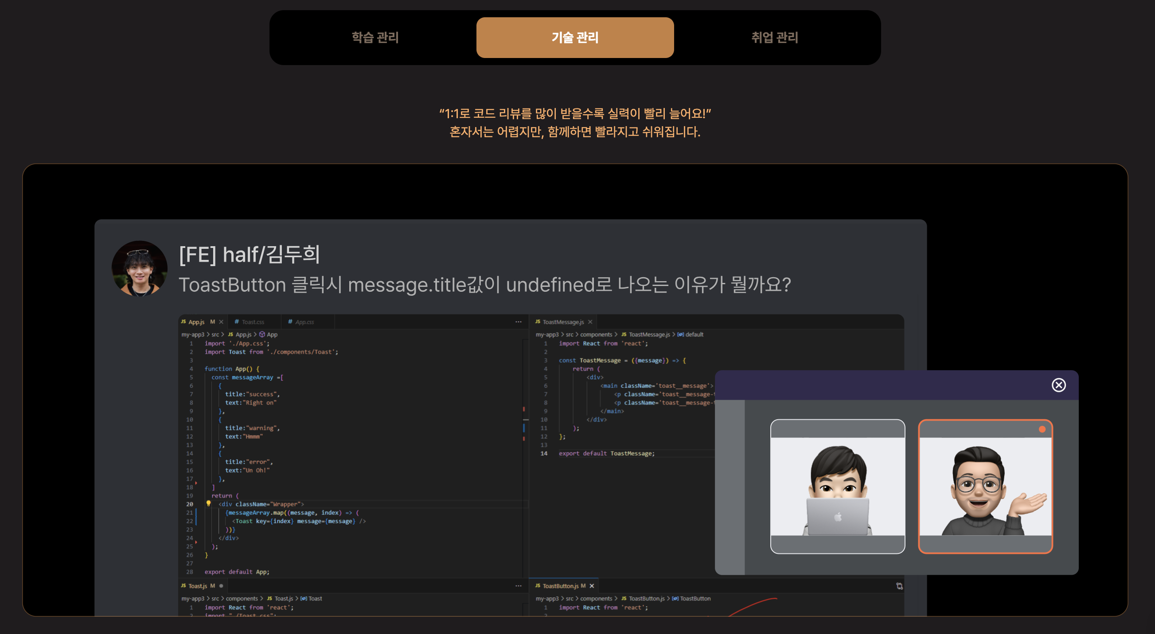Close the ToastButton.js editor tab
This screenshot has width=1155, height=634.
(x=591, y=586)
